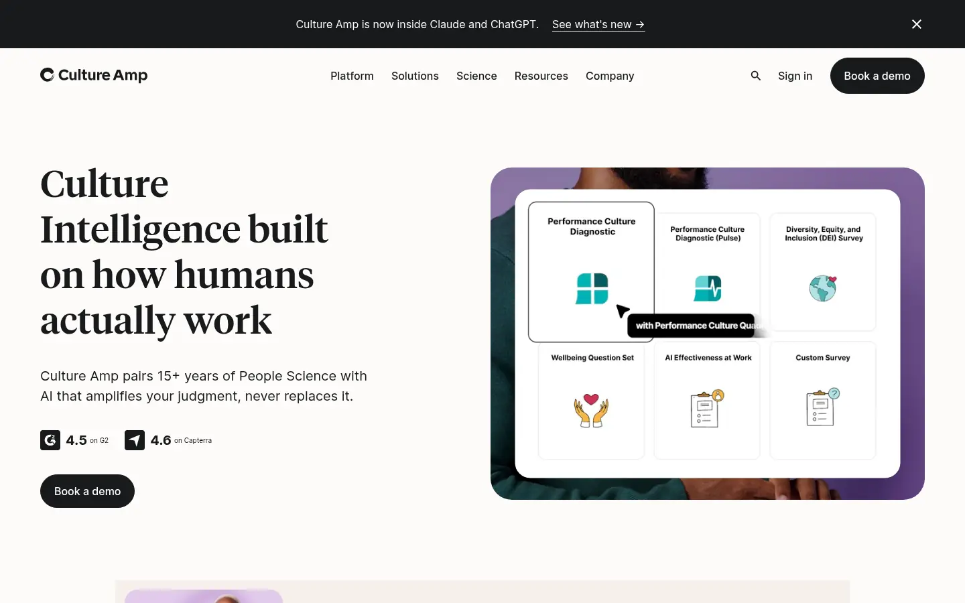Open the Science menu
This screenshot has width=965, height=603.
476,76
